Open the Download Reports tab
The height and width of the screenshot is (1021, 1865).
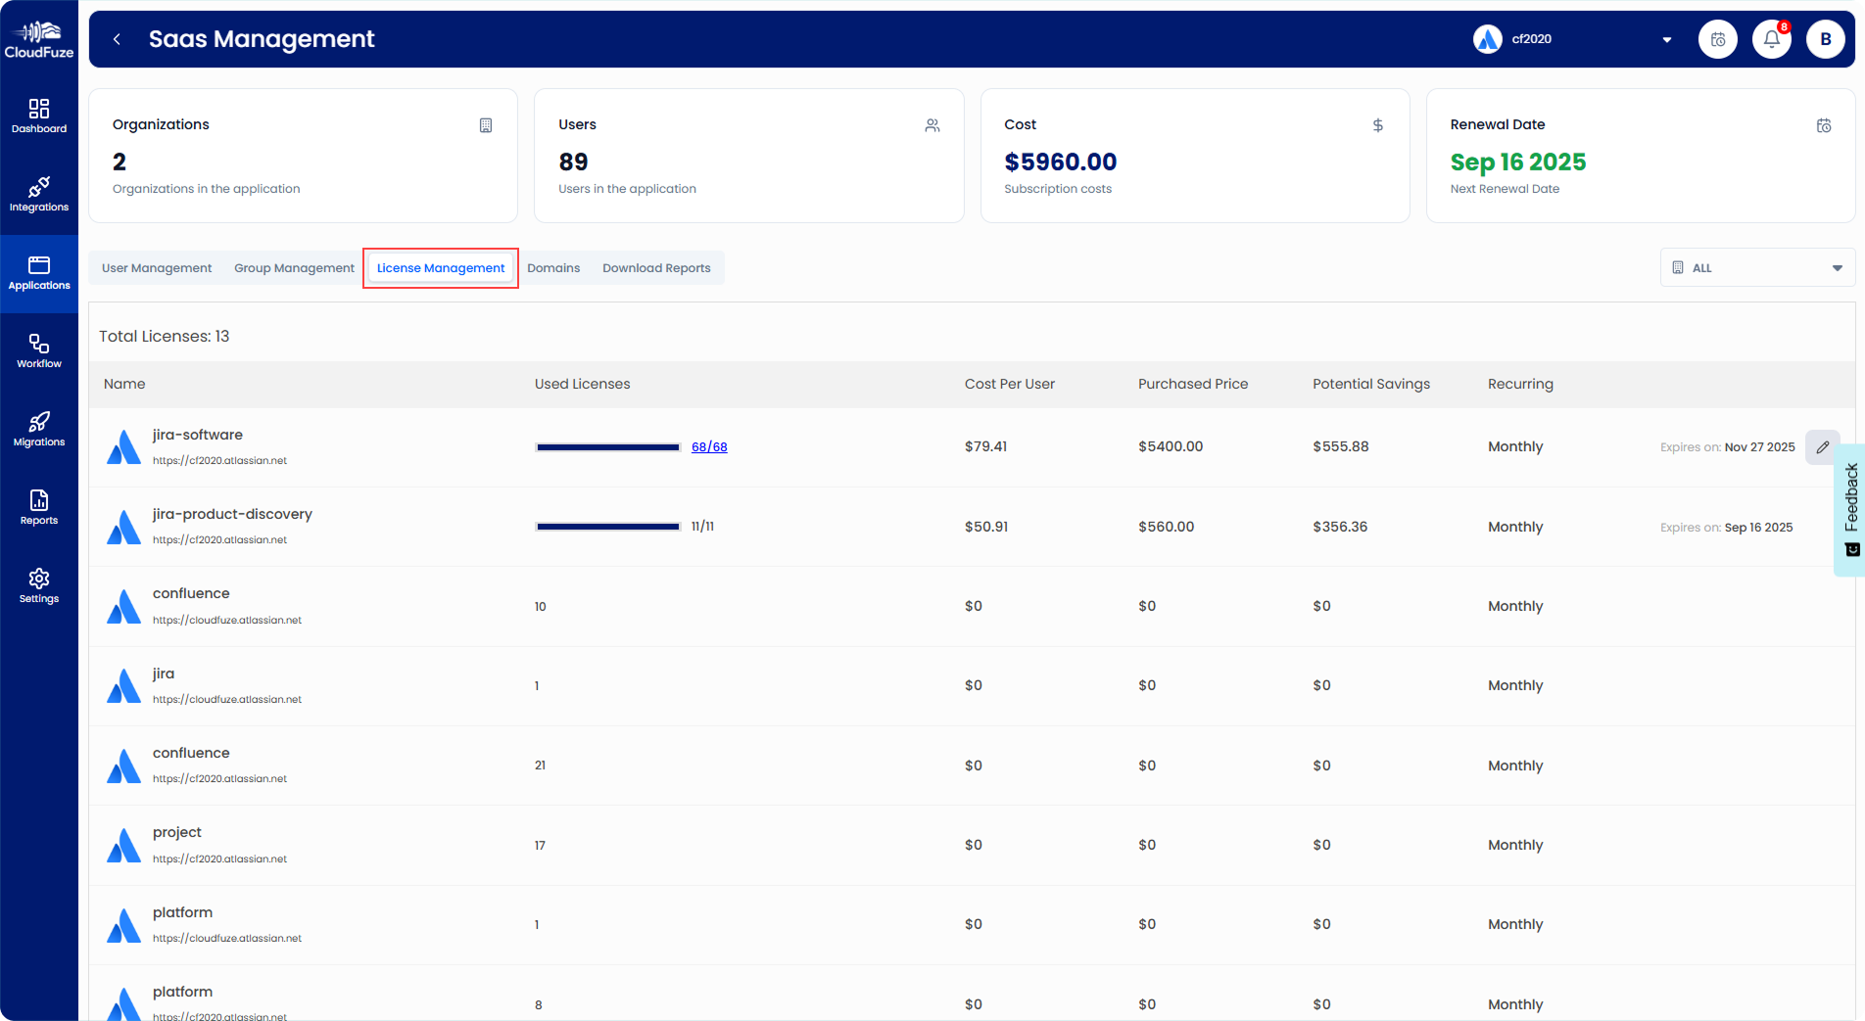pyautogui.click(x=656, y=268)
